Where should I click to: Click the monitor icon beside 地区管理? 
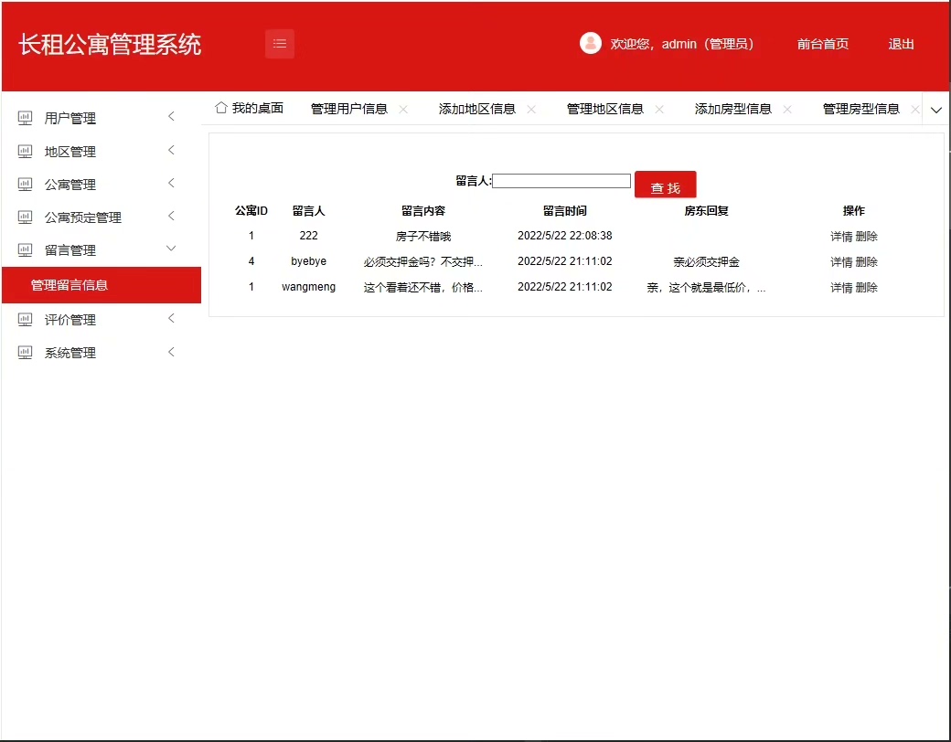tap(26, 152)
